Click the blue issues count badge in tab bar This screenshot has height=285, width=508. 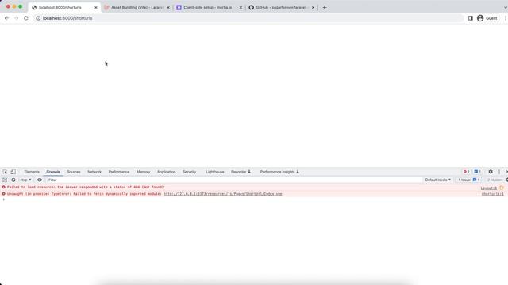(x=477, y=172)
